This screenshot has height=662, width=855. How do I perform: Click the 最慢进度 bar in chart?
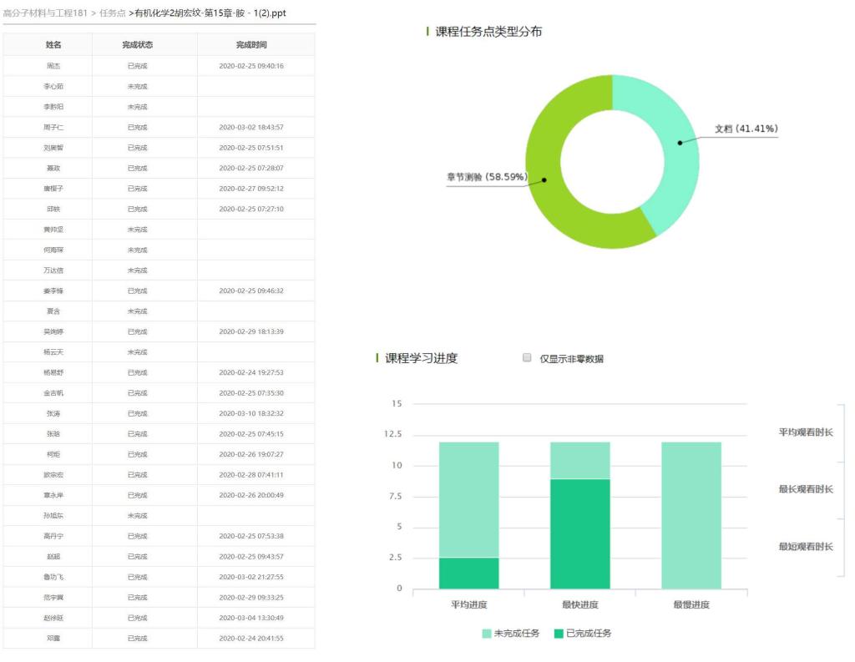tap(691, 515)
